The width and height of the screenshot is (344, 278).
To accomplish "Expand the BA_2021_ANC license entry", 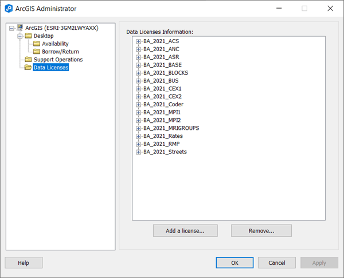I will [x=138, y=49].
